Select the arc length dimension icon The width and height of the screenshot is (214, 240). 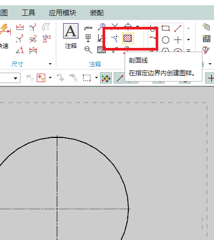point(33,50)
